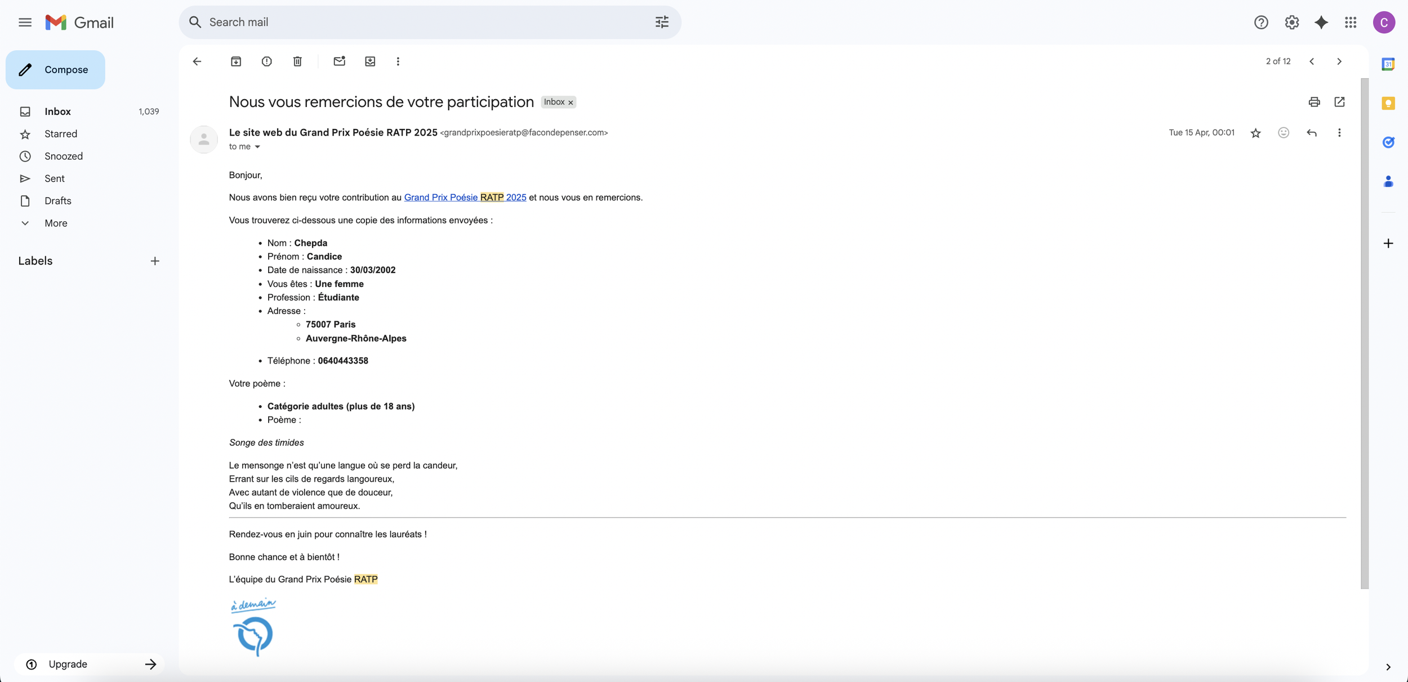1408x682 pixels.
Task: Reply to the message using the arrow icon
Action: point(1311,133)
